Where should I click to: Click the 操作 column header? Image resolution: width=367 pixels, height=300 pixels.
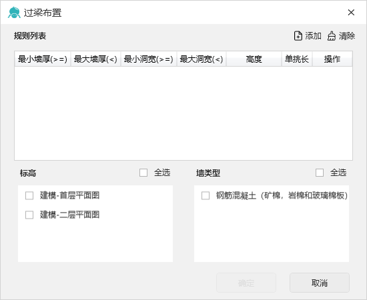tap(332, 59)
